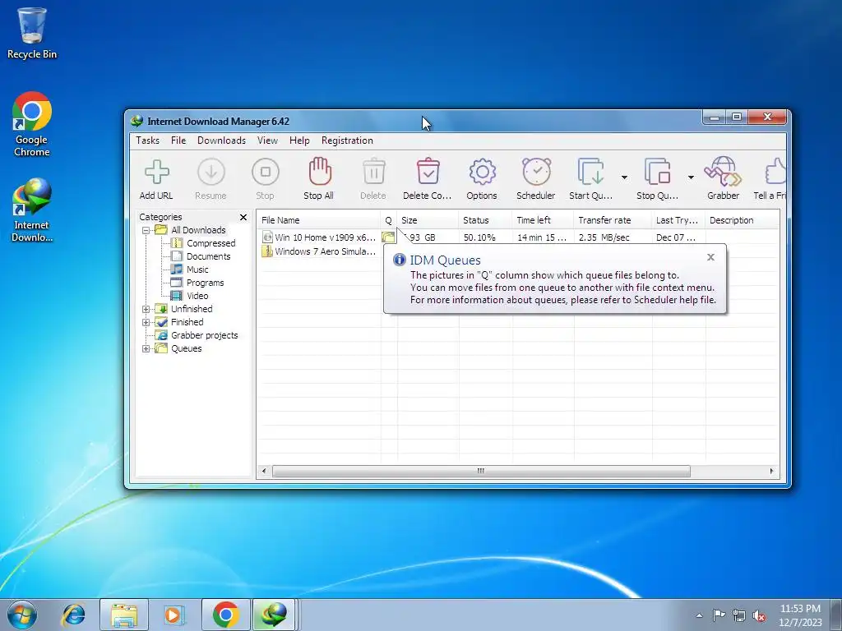Open the File menu
842x631 pixels.
(178, 140)
